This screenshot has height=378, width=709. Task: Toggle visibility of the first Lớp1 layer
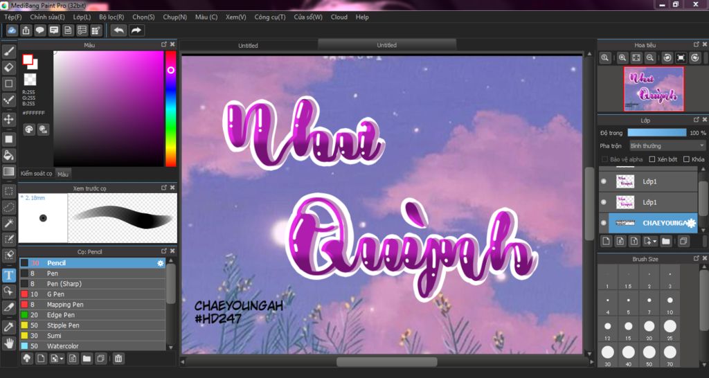(x=603, y=181)
